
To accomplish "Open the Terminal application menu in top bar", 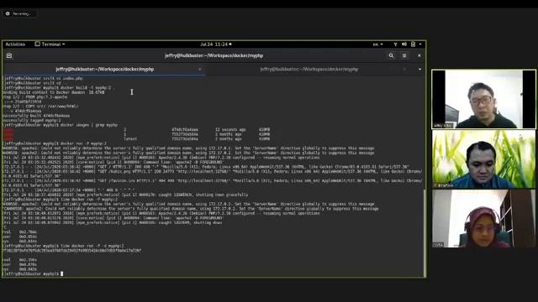I will point(50,44).
